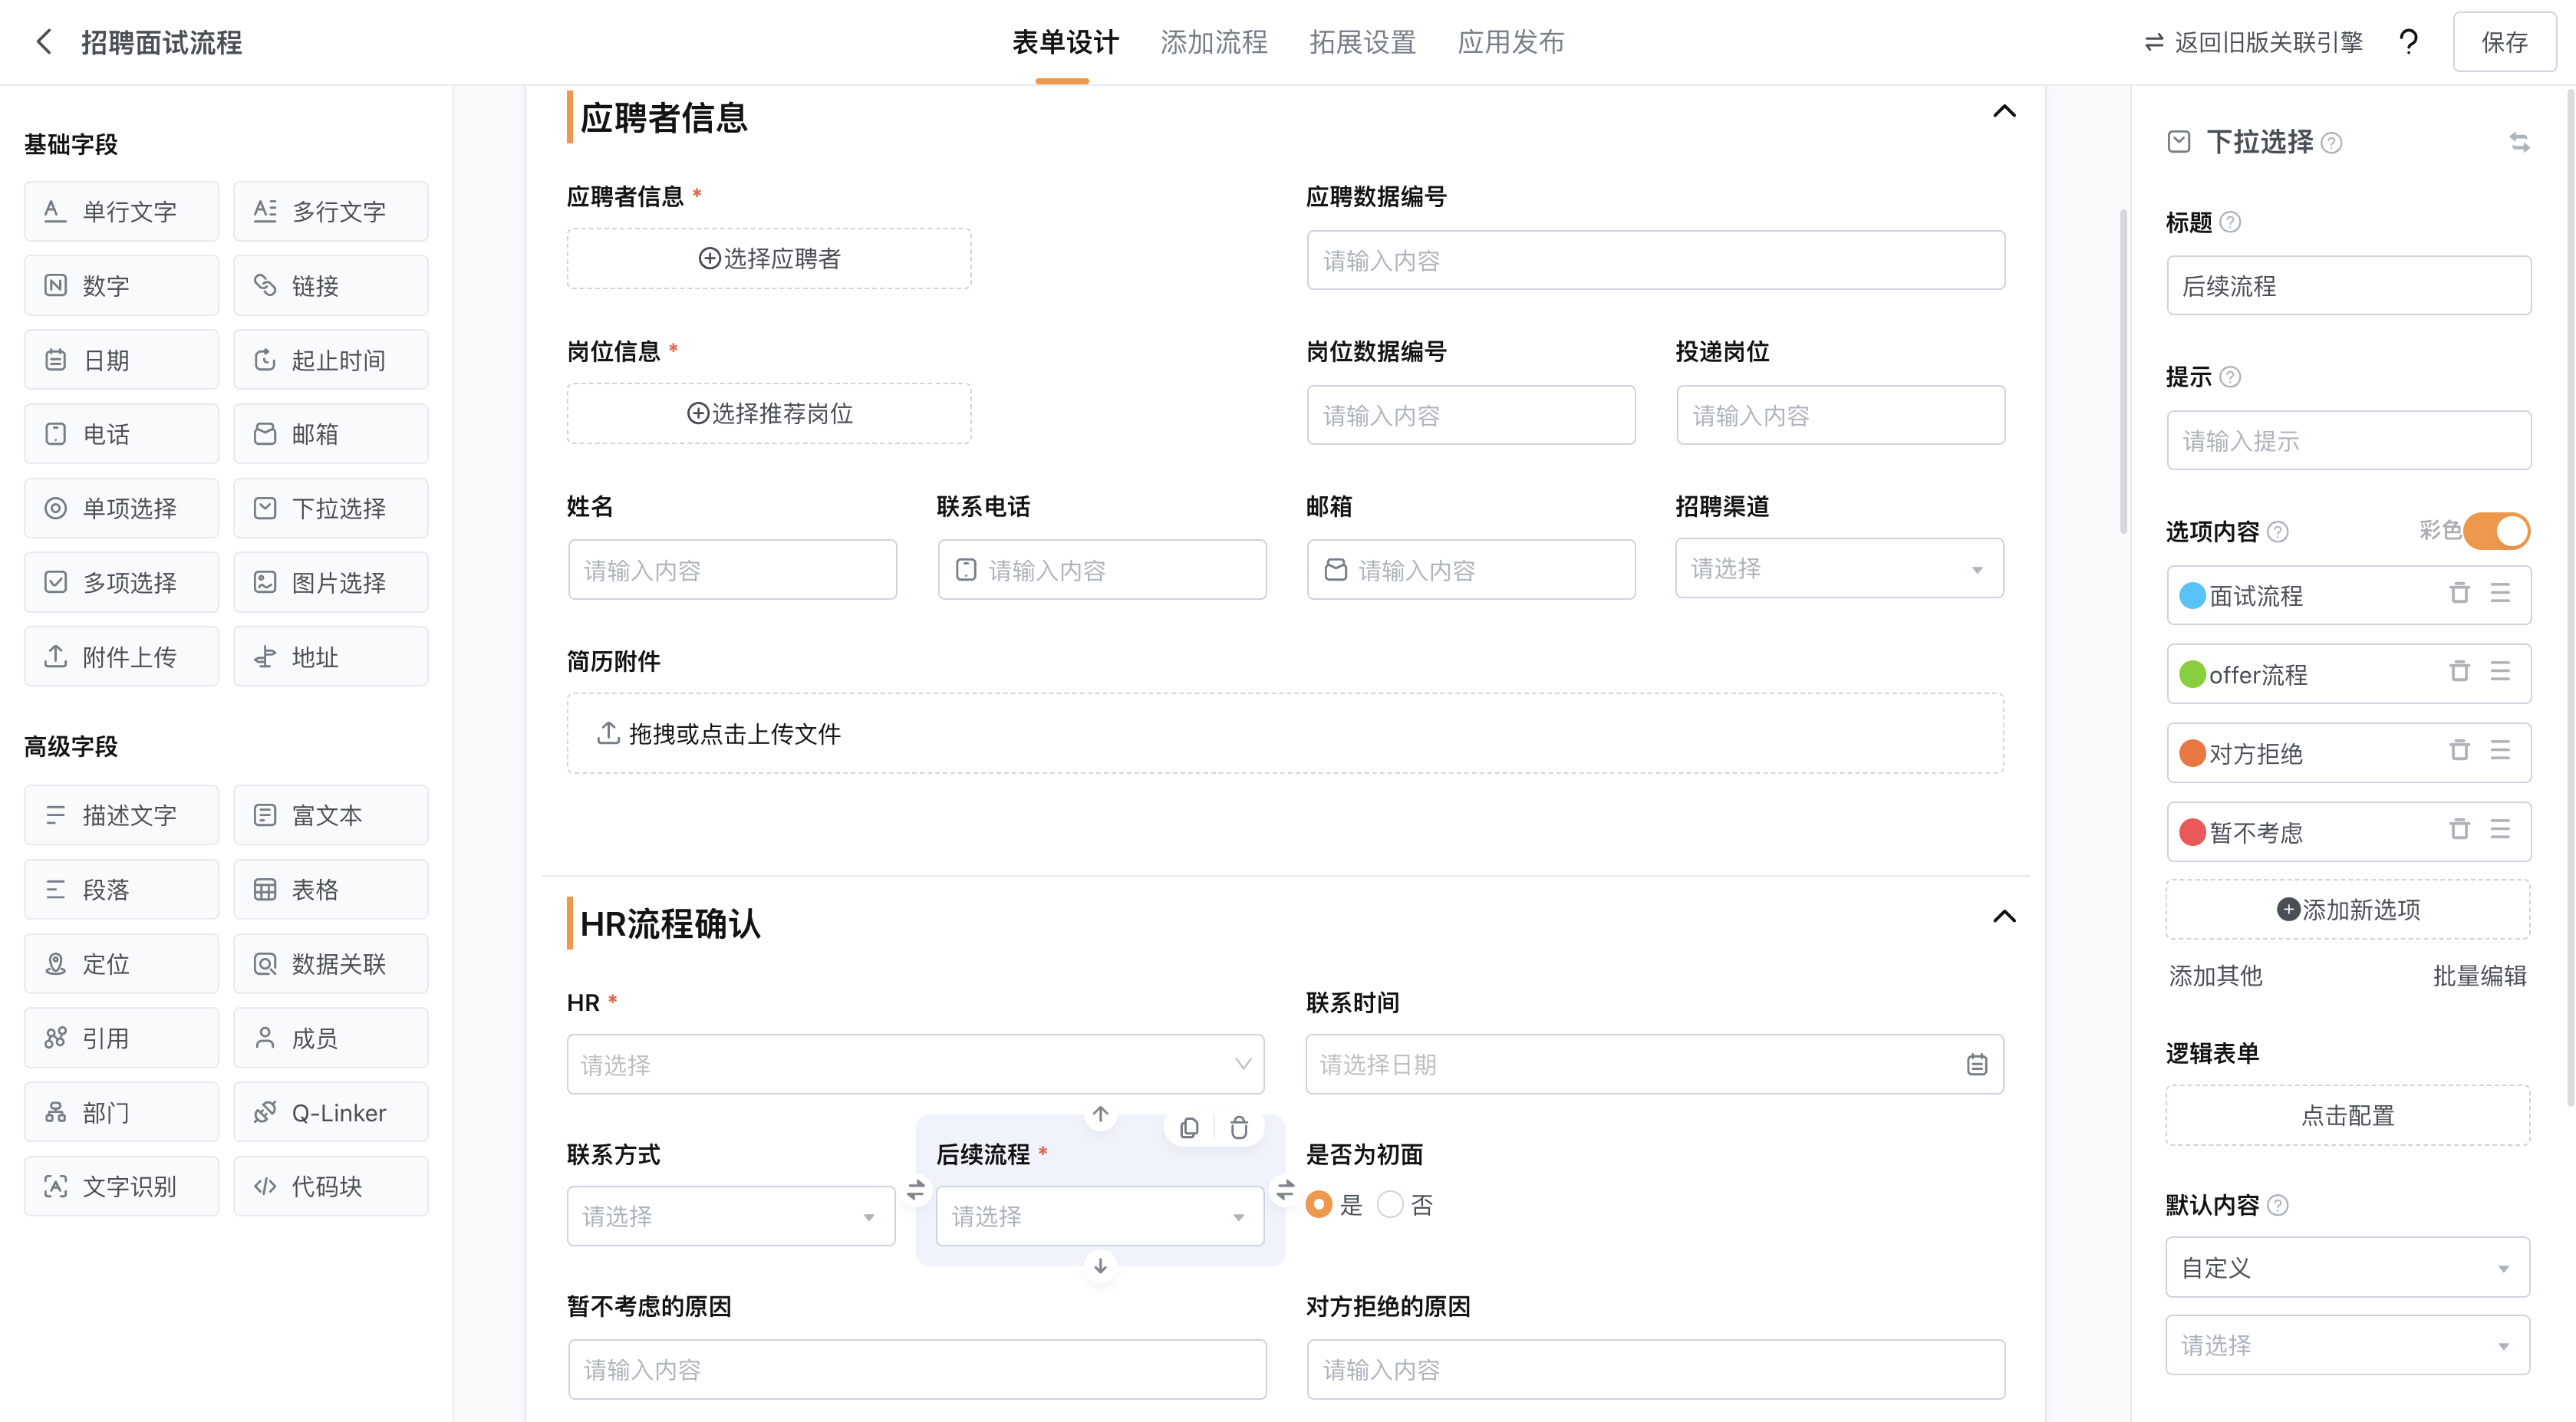
Task: Open help tooltip next to 提示 label
Action: point(2230,377)
